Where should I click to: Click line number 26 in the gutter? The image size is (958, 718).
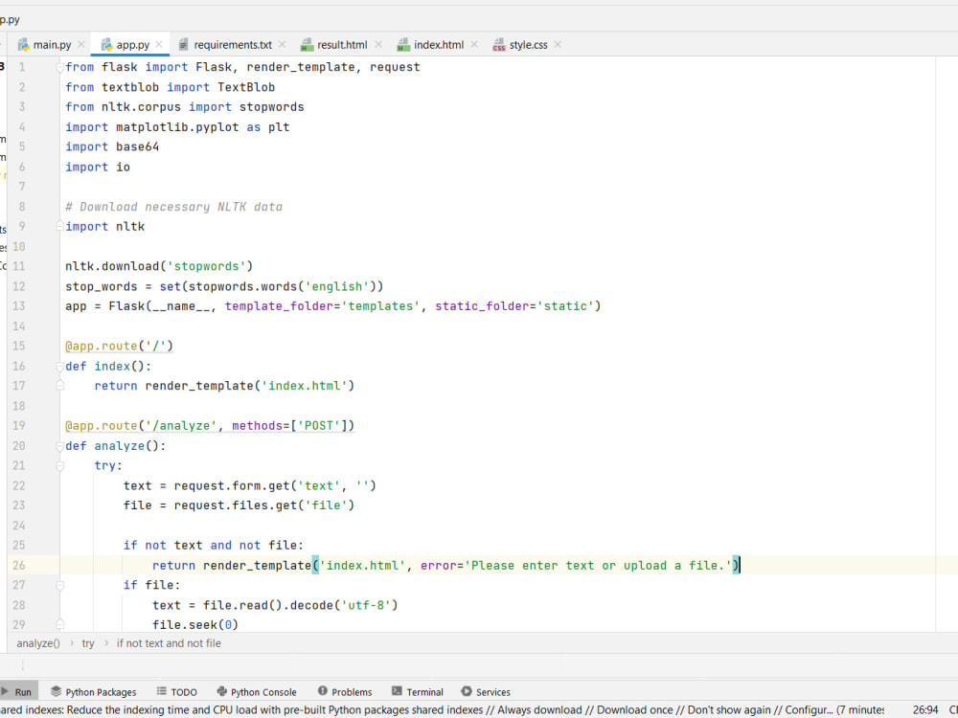tap(19, 566)
